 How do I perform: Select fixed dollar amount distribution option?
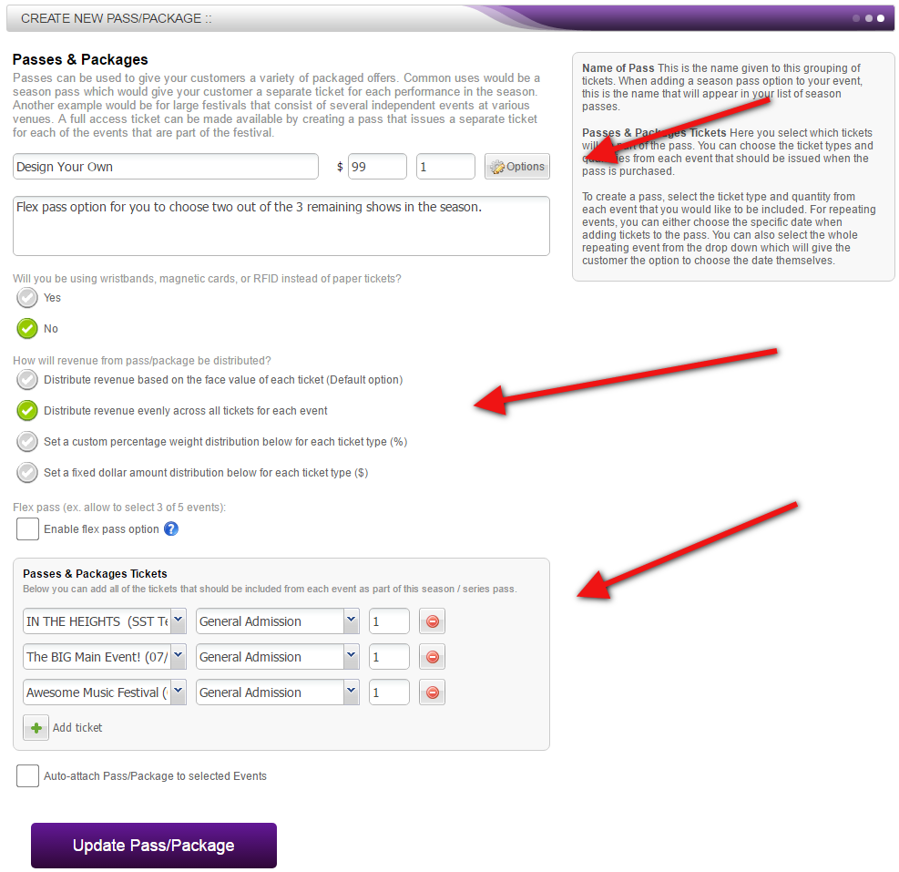tap(26, 472)
